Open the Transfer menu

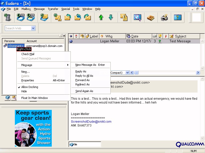[53, 9]
